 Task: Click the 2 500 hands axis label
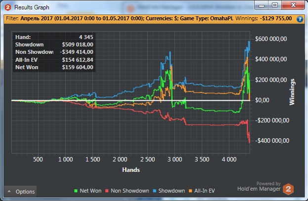(147, 159)
